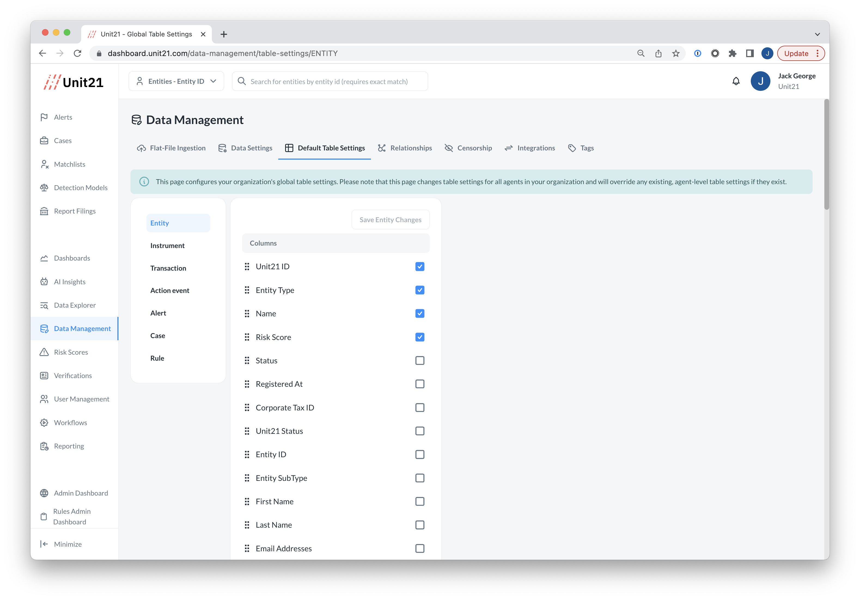Click the Risk Scores warning icon
Viewport: 860px width, 600px height.
[x=44, y=352]
